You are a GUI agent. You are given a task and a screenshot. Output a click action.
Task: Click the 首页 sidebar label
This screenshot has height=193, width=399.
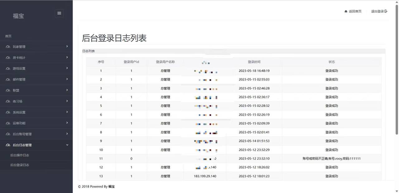pos(8,36)
